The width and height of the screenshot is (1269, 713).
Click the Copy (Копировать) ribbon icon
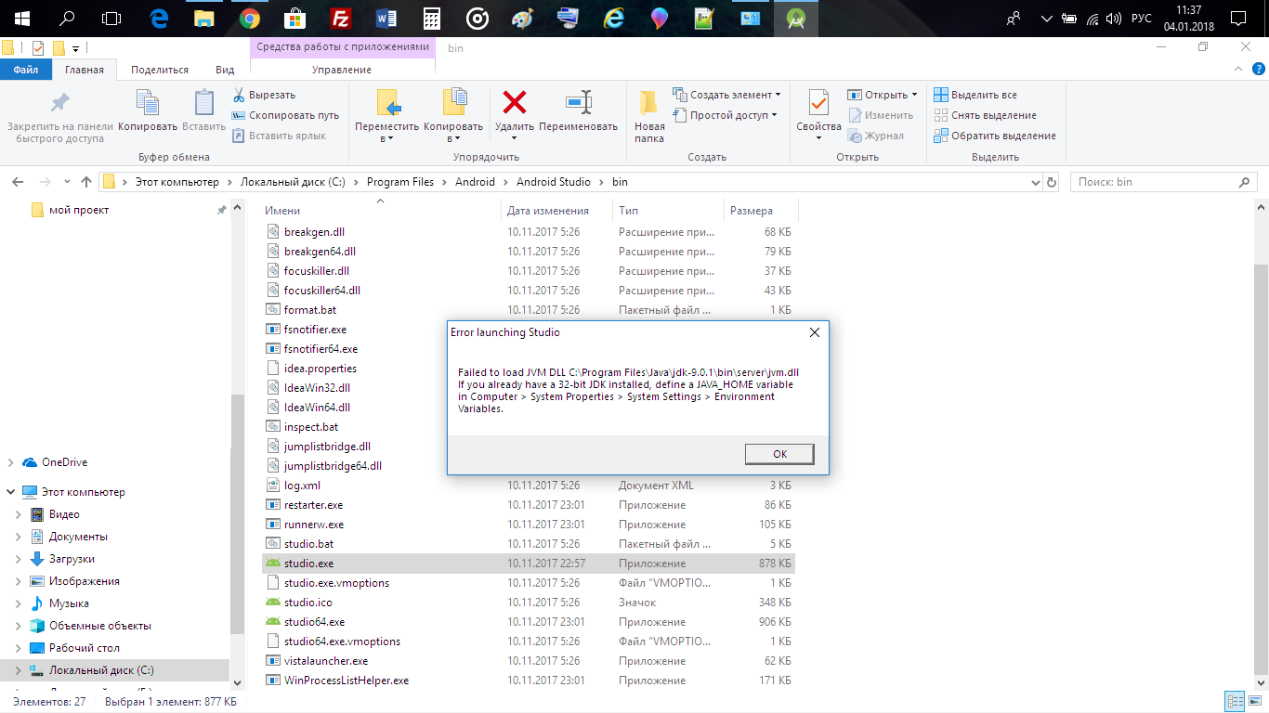coord(148,103)
